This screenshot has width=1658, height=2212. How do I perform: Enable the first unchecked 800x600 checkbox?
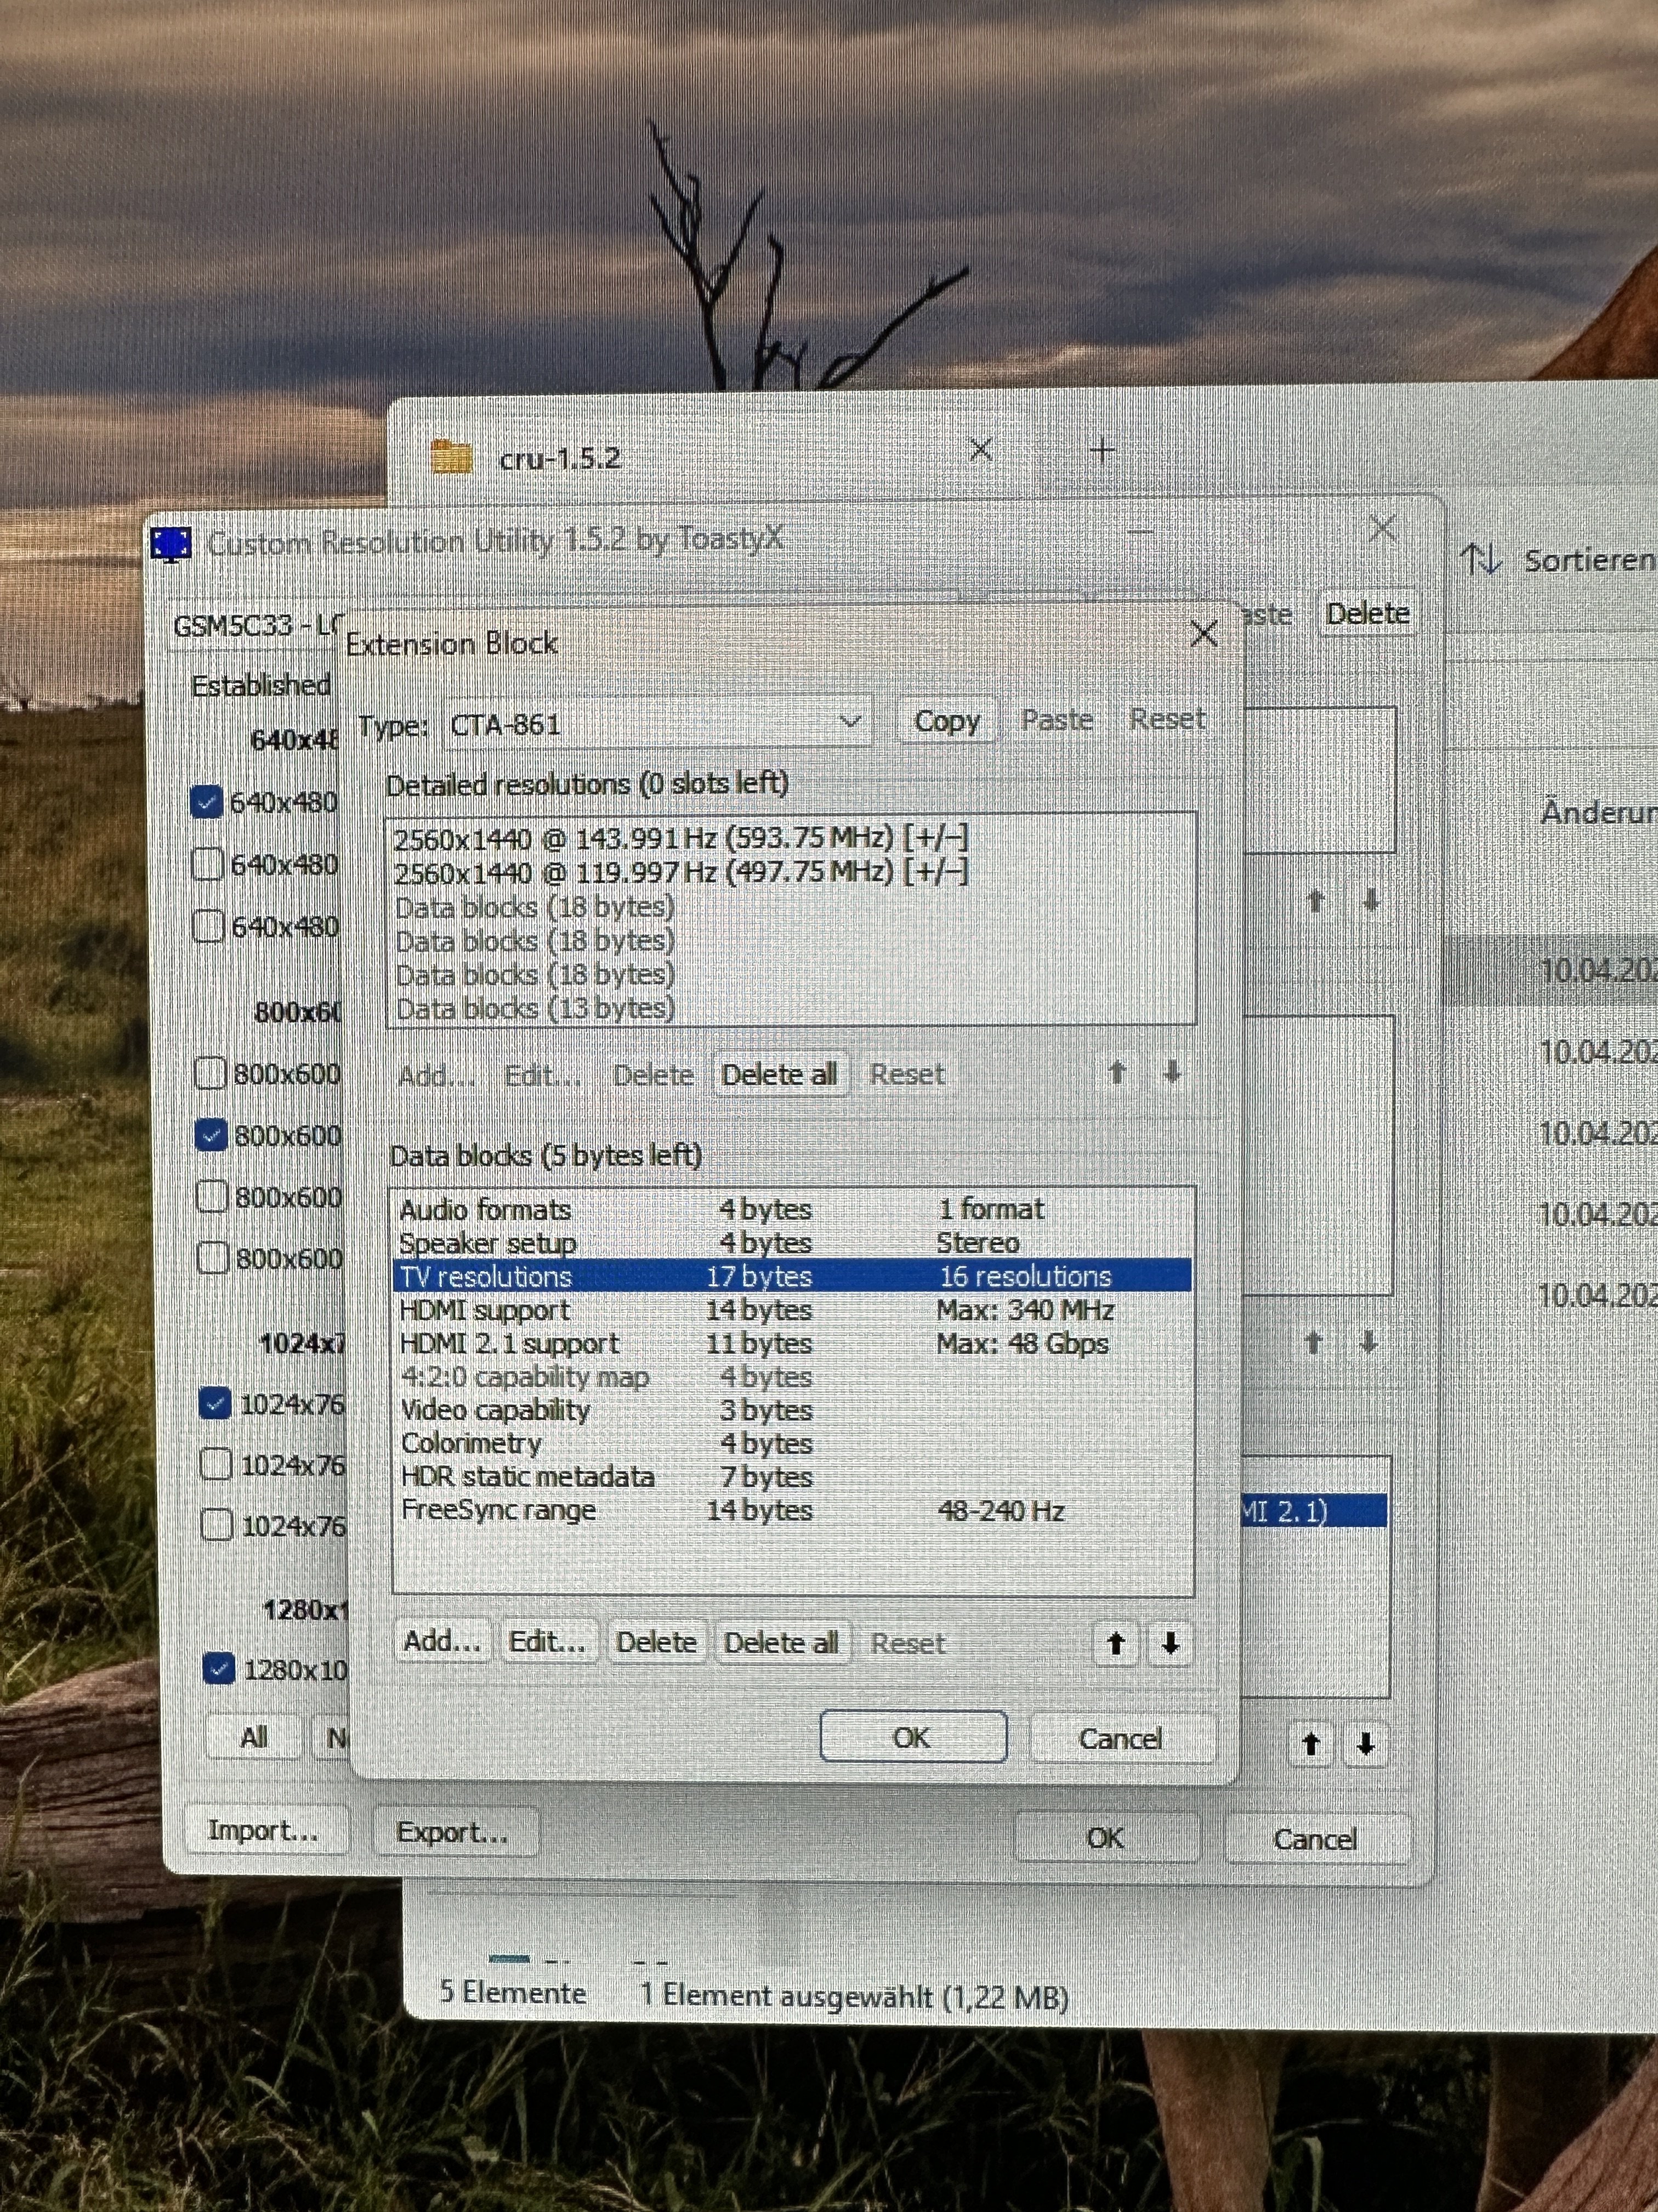tap(211, 1074)
